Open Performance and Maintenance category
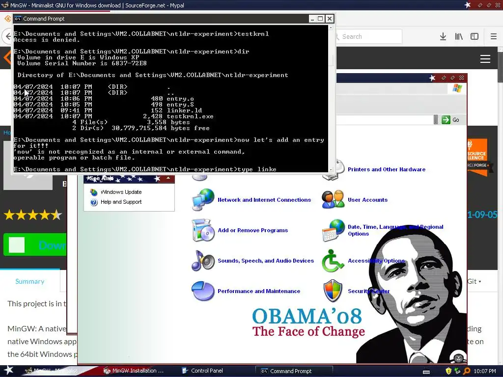The width and height of the screenshot is (503, 377). (258, 291)
